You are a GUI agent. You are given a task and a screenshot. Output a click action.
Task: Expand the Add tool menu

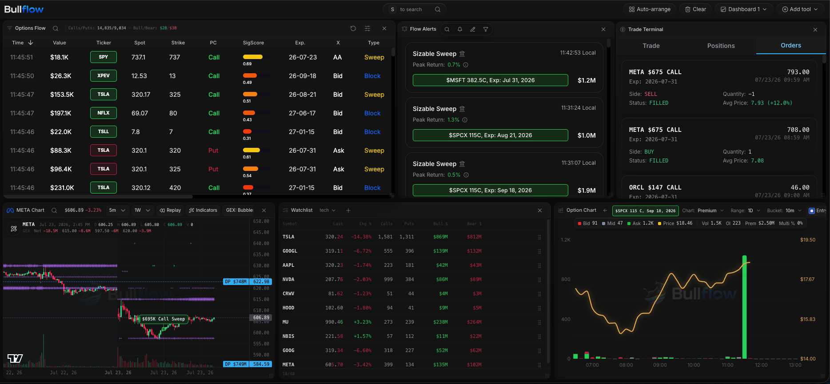(800, 9)
